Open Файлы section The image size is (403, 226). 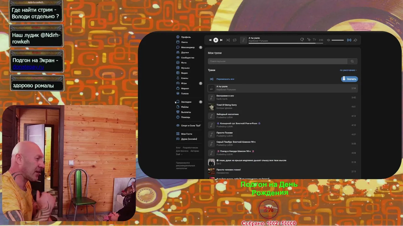(185, 107)
